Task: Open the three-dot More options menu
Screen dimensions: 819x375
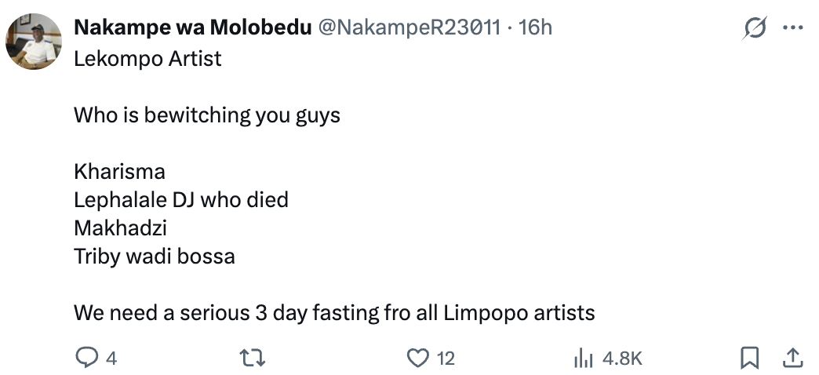Action: [793, 28]
